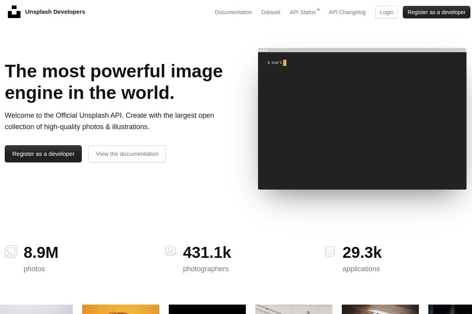Viewport: 472px width, 314px height.
Task: Click the curl command text in terminal
Action: [x=277, y=63]
